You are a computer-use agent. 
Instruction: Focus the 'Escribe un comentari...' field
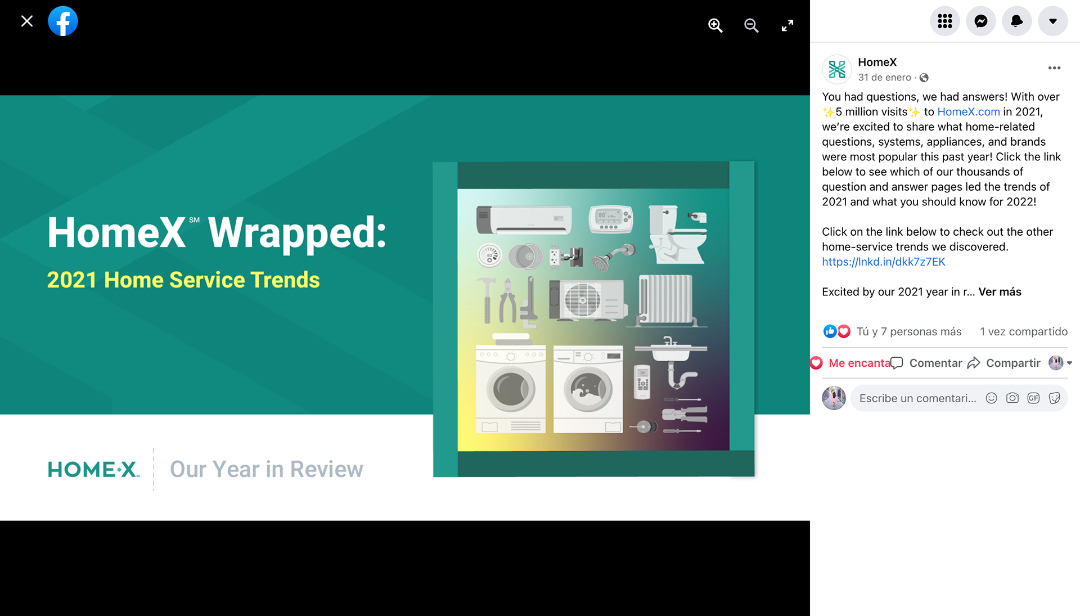click(918, 399)
